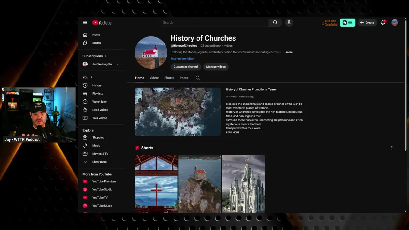Viewport: 409px width, 230px height.
Task: Expand Show more in Explore
Action: [x=99, y=162]
